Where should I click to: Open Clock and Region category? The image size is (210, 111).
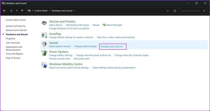pos(14,54)
